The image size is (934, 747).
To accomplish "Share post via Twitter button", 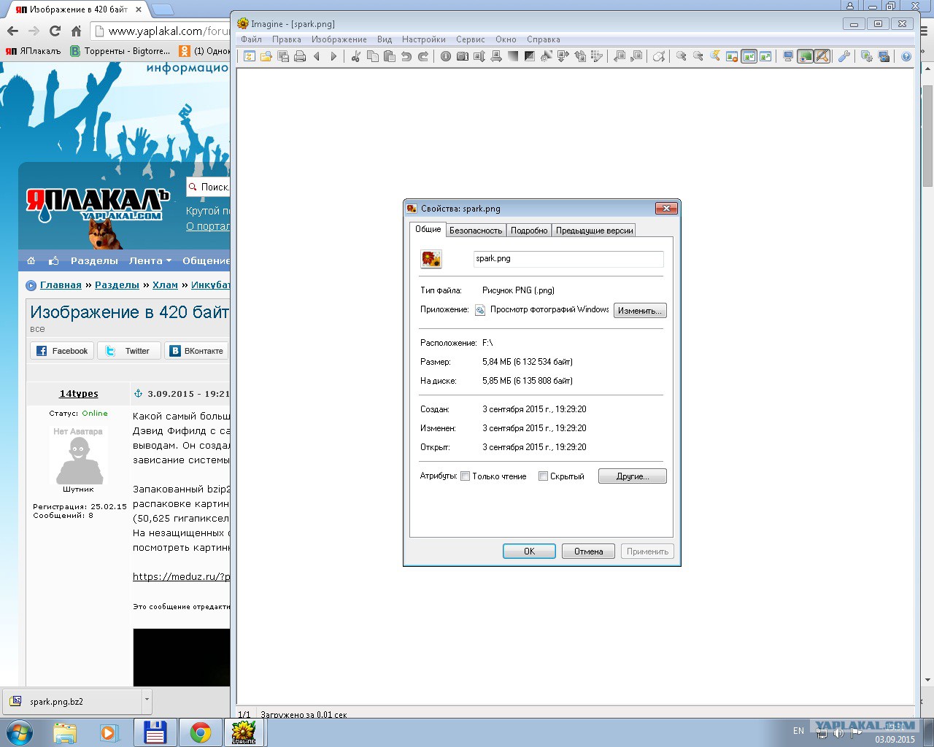I will click(x=128, y=351).
